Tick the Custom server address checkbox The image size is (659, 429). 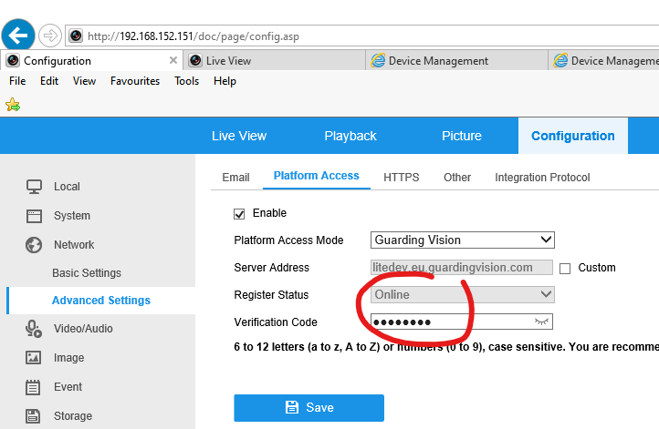pos(565,268)
